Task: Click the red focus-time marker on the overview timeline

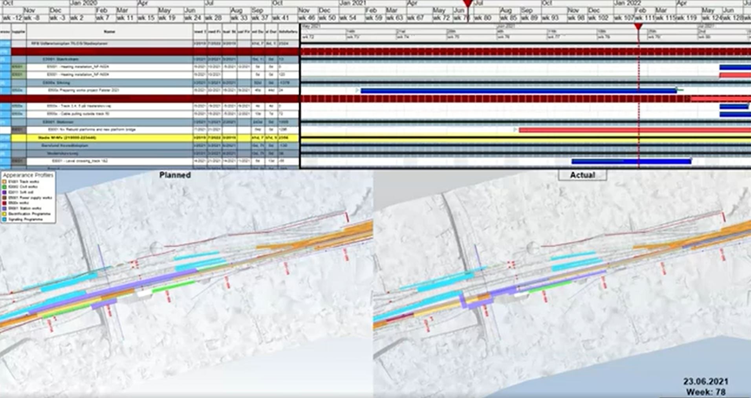Action: coord(467,4)
